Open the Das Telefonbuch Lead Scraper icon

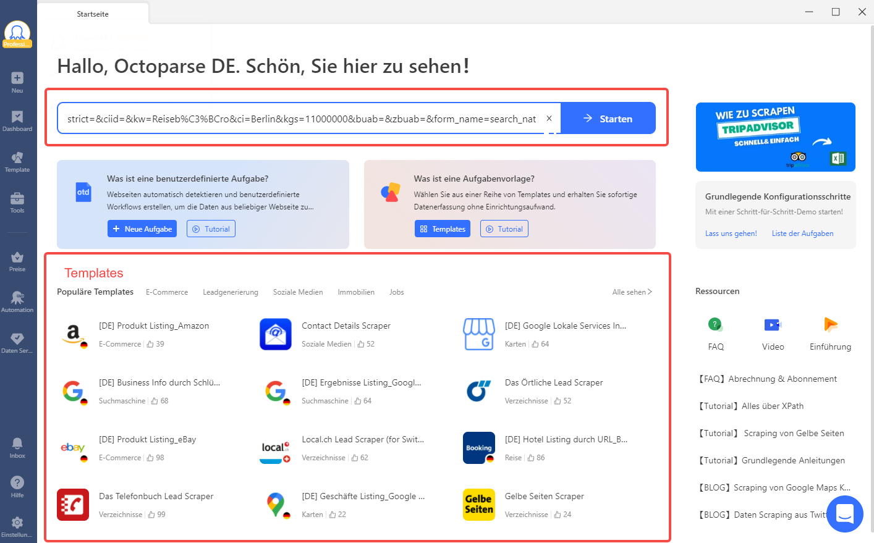point(73,505)
